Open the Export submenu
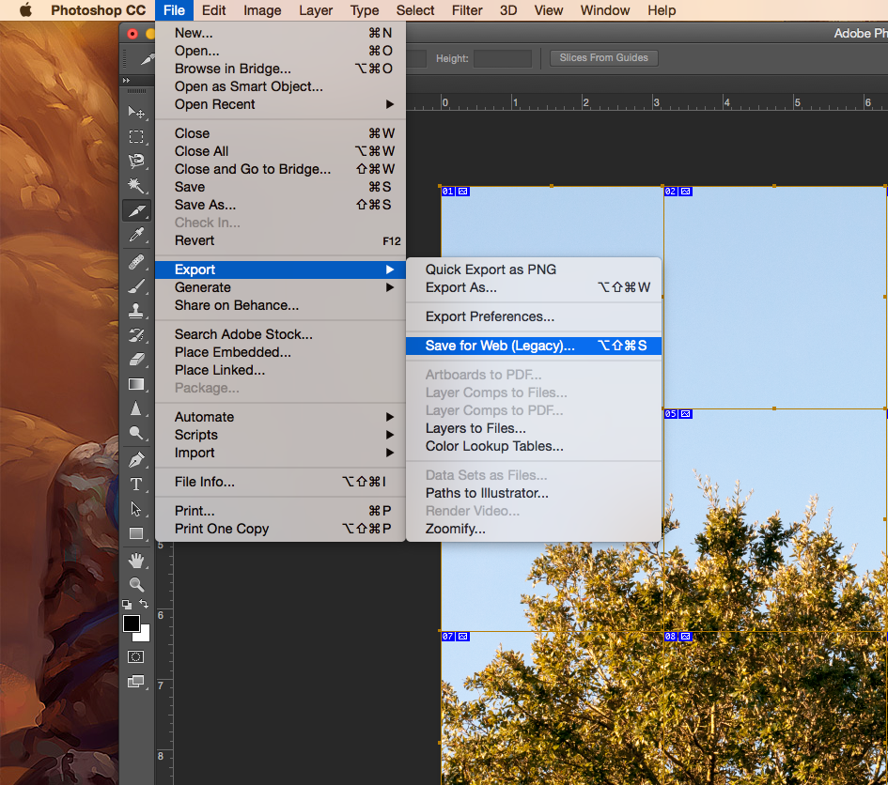 280,269
